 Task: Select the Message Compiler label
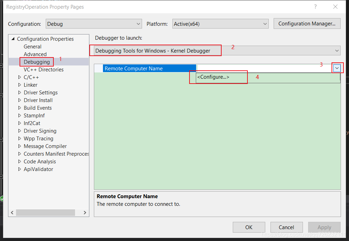(45, 146)
